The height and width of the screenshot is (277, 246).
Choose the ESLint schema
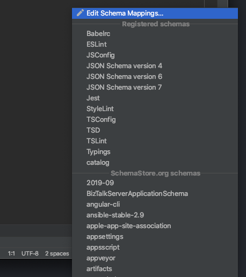click(x=155, y=45)
